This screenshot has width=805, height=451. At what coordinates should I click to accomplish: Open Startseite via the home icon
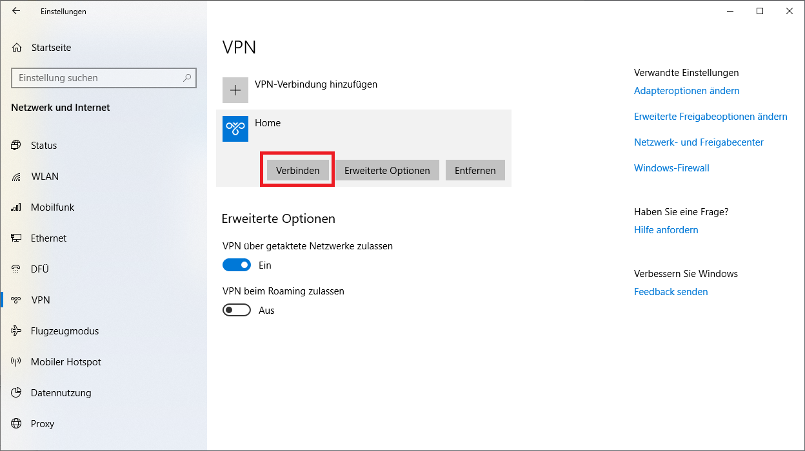pyautogui.click(x=17, y=48)
